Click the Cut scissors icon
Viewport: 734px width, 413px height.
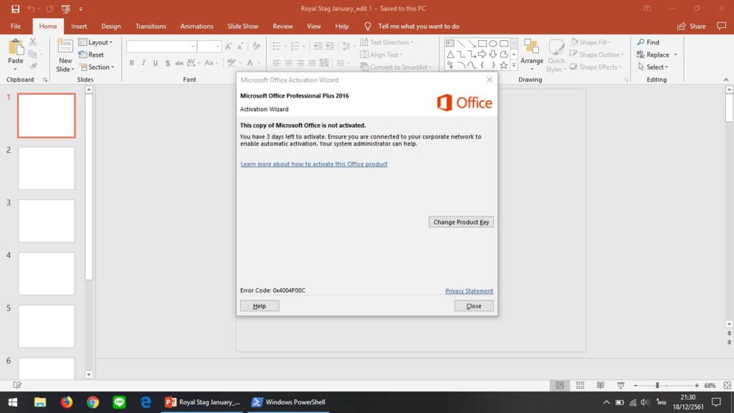[33, 42]
